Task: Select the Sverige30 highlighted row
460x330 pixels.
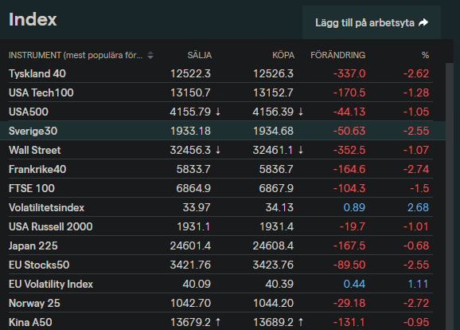Action: 223,131
